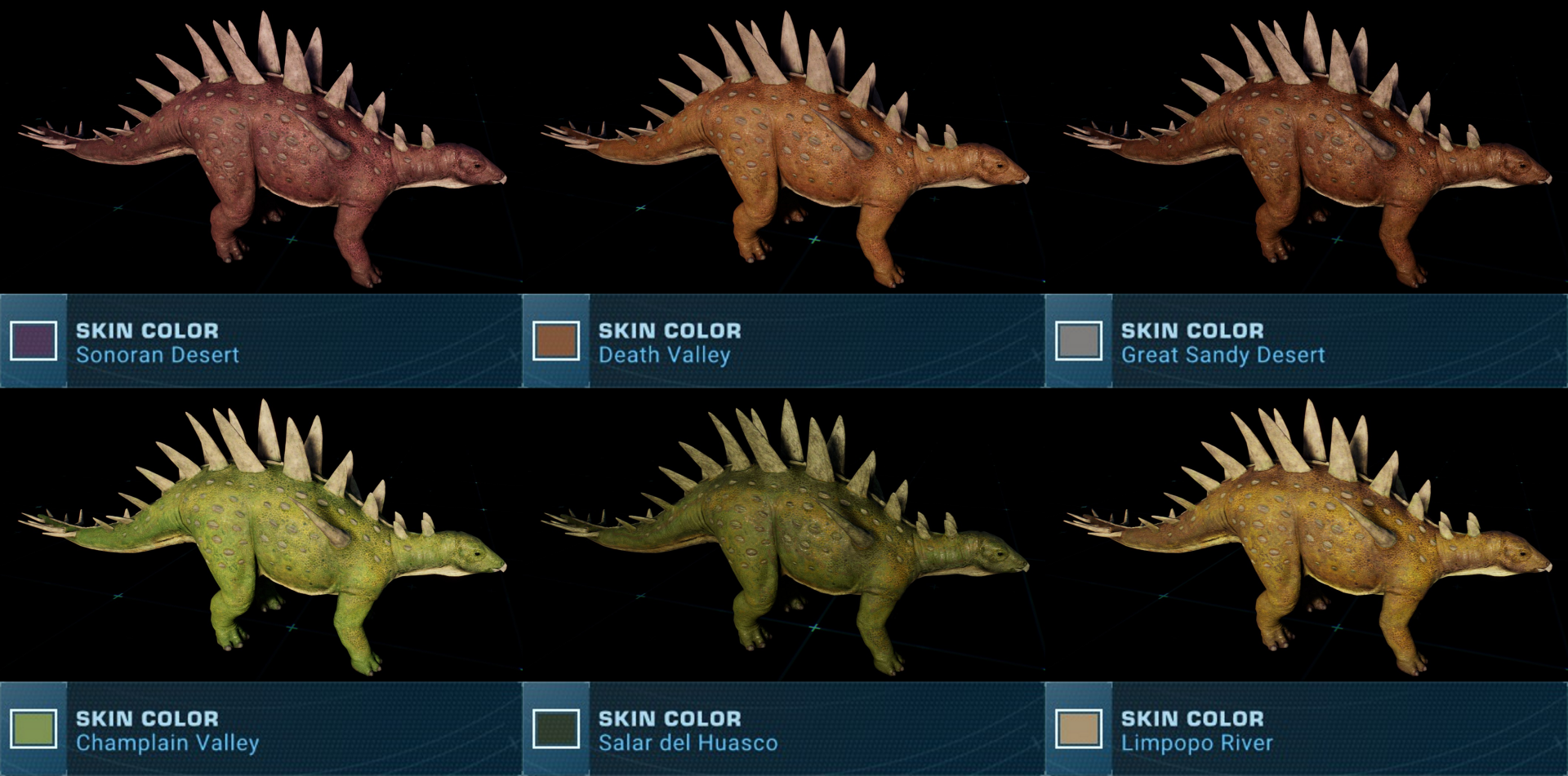The height and width of the screenshot is (776, 1568).
Task: Select the Sonoran Desert skin color label
Action: point(158,355)
